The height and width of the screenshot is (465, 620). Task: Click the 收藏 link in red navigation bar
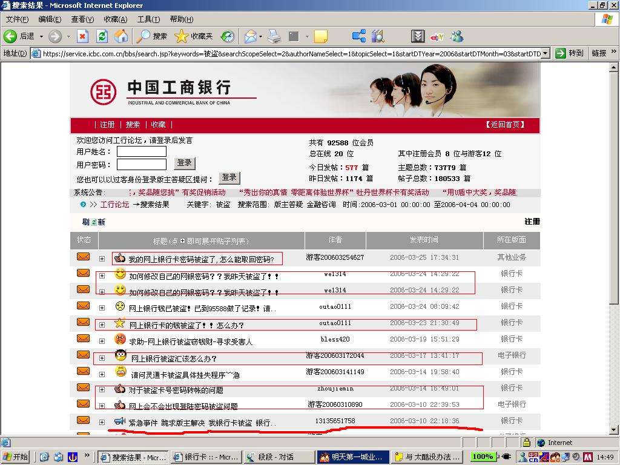click(x=158, y=125)
